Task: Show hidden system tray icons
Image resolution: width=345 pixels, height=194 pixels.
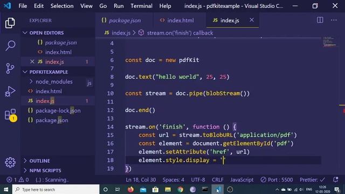Action: tap(277, 189)
